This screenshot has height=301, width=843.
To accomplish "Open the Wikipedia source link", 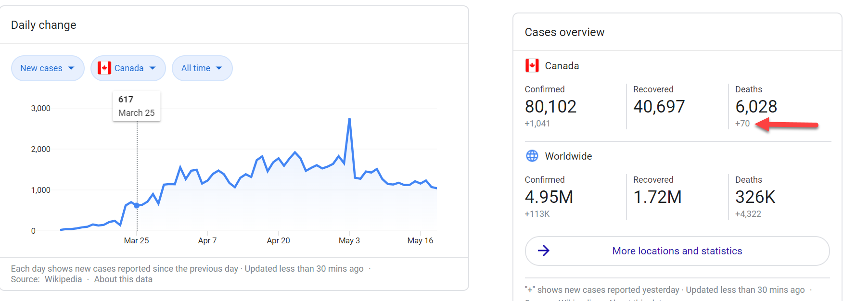I will (x=63, y=279).
